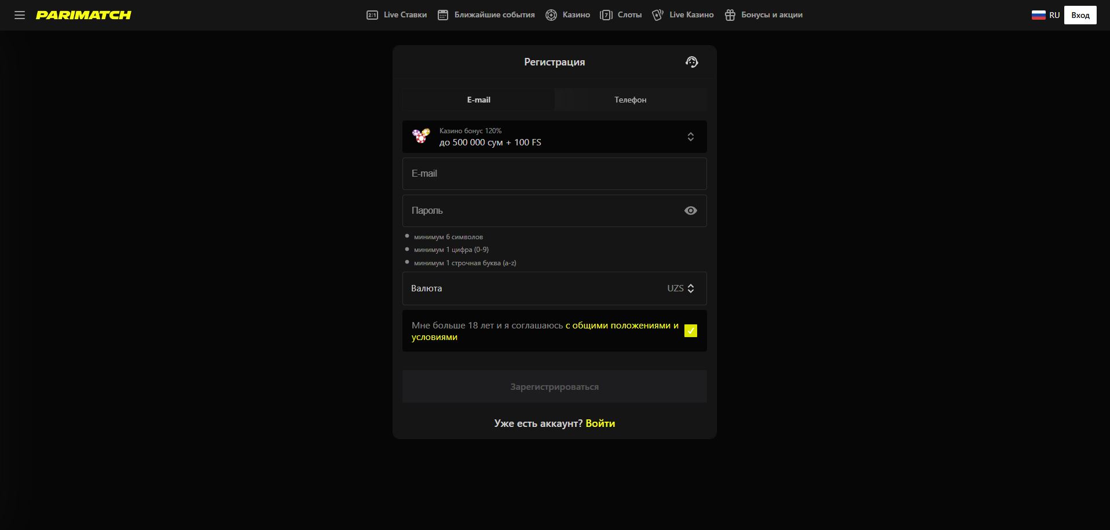Open support chat headset icon

(x=692, y=62)
